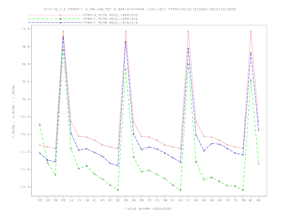Click the x-axis tick label 66
Image resolution: width=282 pixels, height=218 pixels.
pyautogui.click(x=212, y=200)
